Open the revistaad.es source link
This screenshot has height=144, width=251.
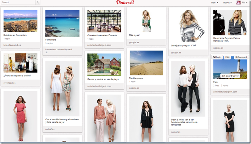pos(9,83)
